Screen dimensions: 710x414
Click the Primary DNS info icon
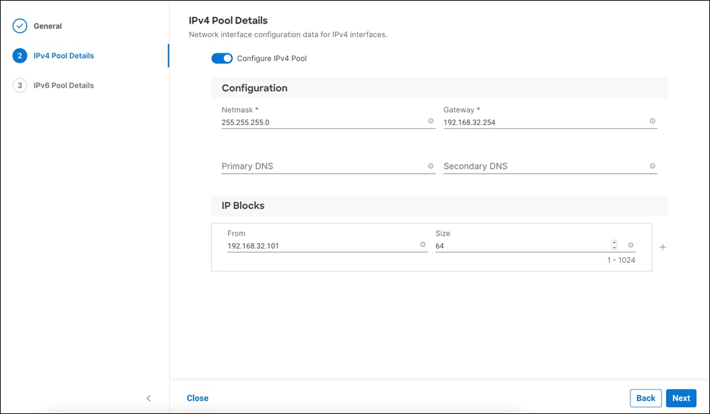coord(431,165)
